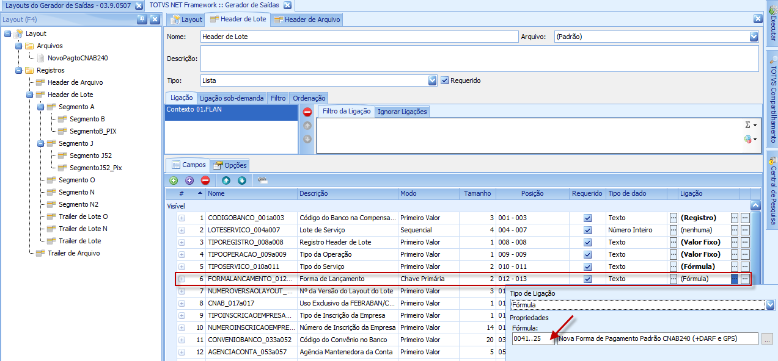The width and height of the screenshot is (778, 361).
Task: Open the Tipo Lista dropdown
Action: point(433,80)
